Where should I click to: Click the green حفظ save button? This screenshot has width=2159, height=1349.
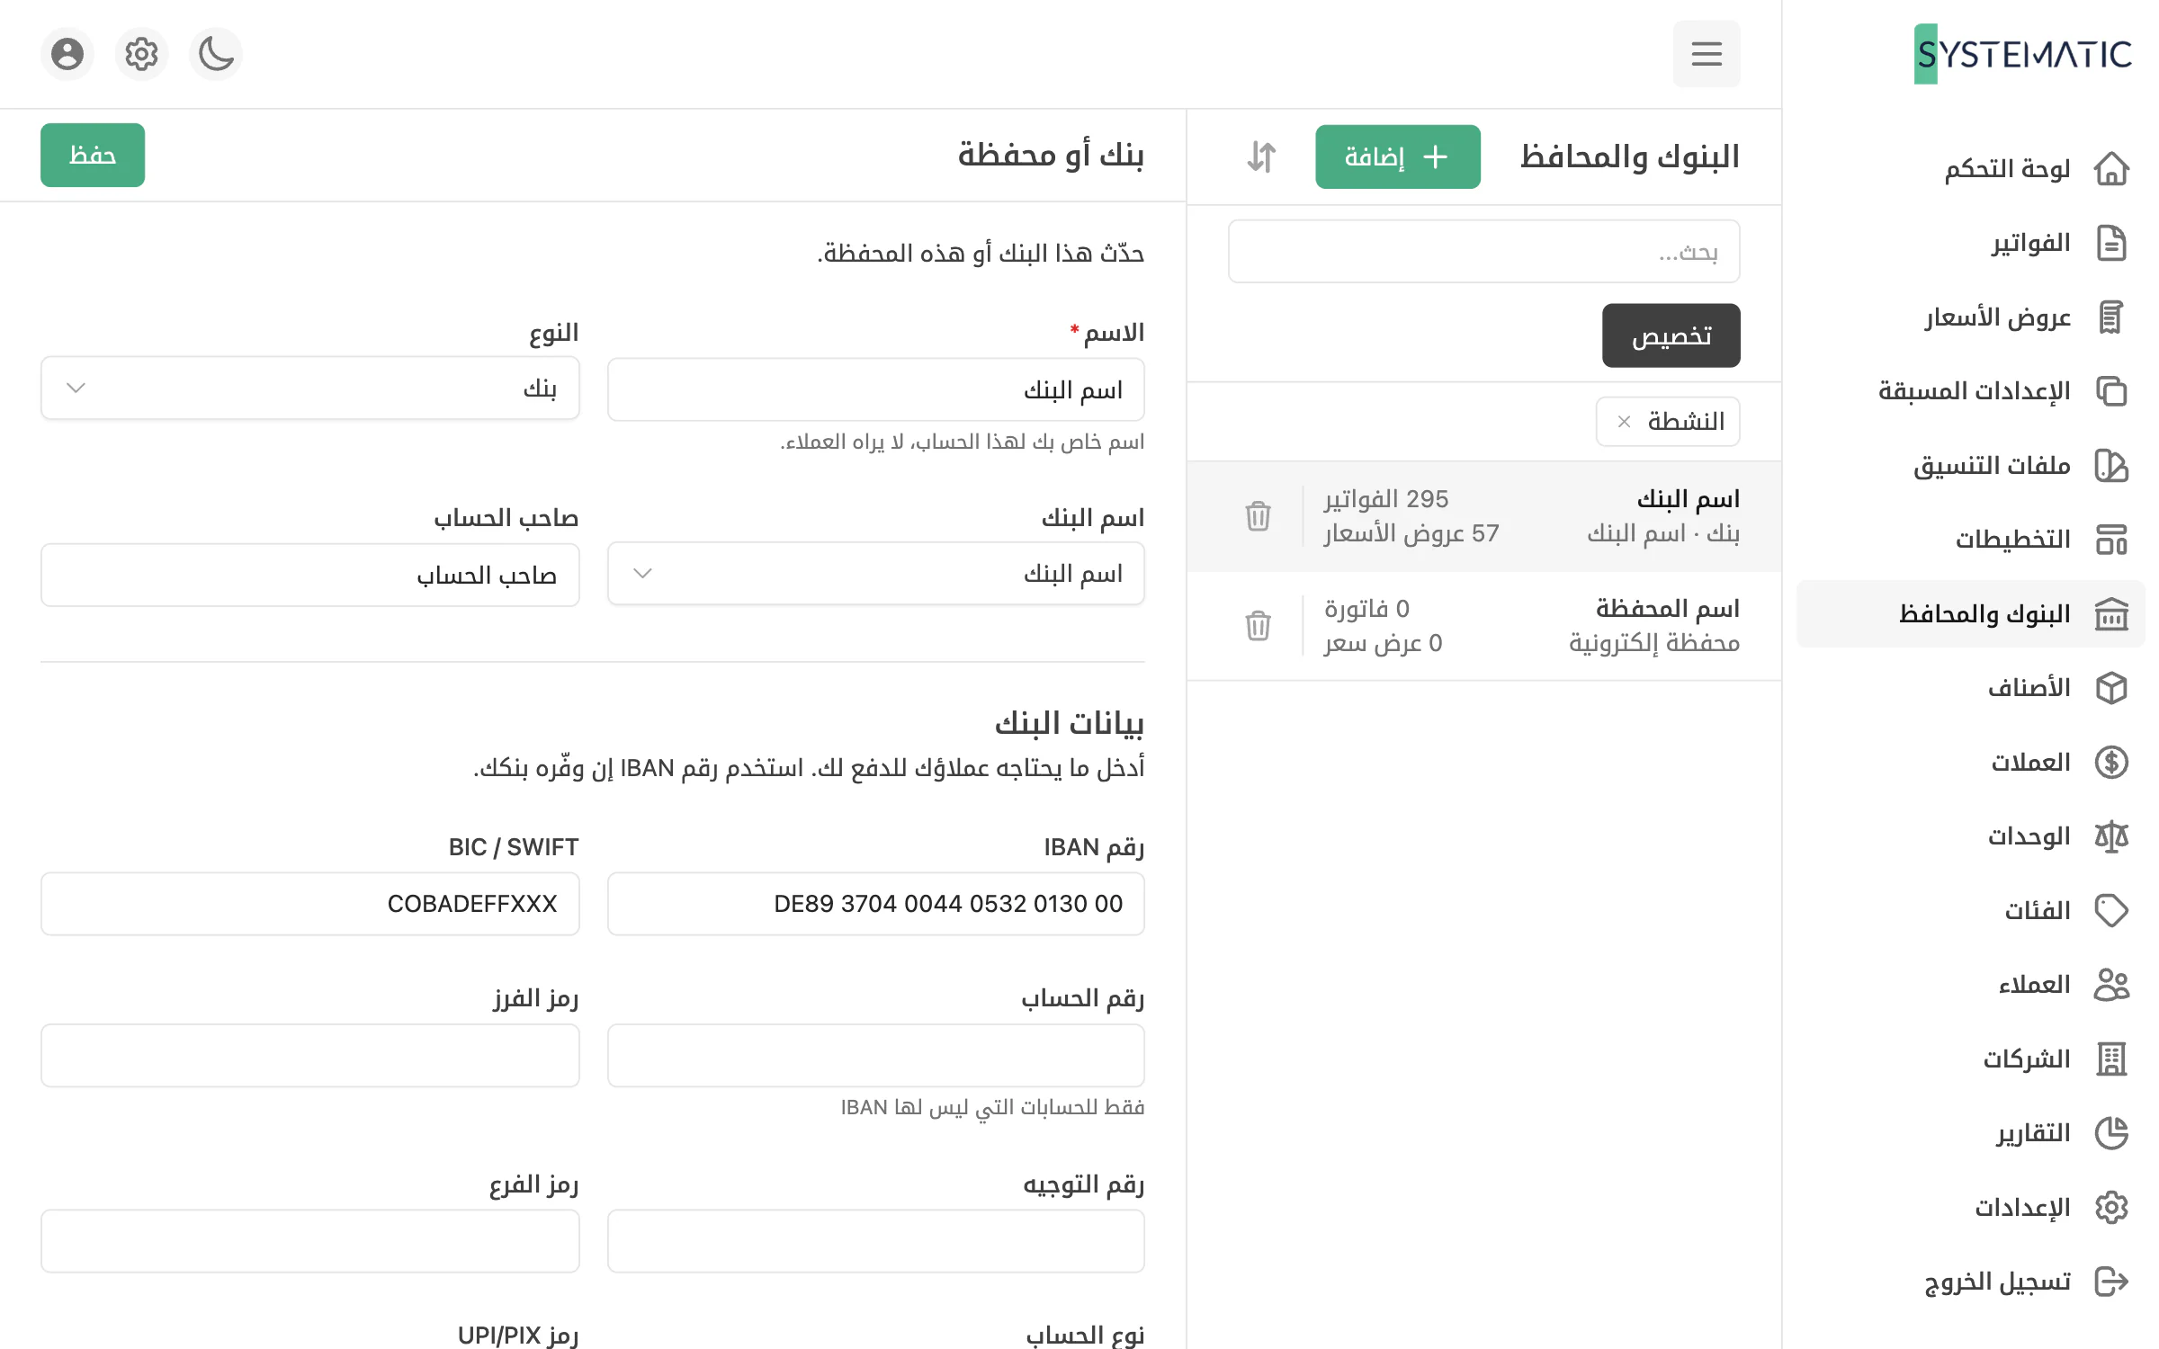(93, 156)
